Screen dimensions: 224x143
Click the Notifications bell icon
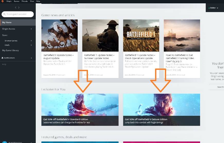3,58
